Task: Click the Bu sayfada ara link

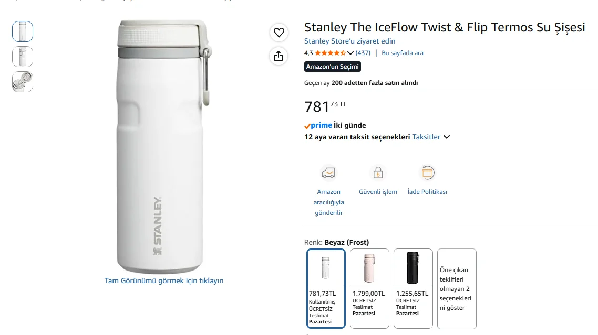Action: tap(403, 53)
